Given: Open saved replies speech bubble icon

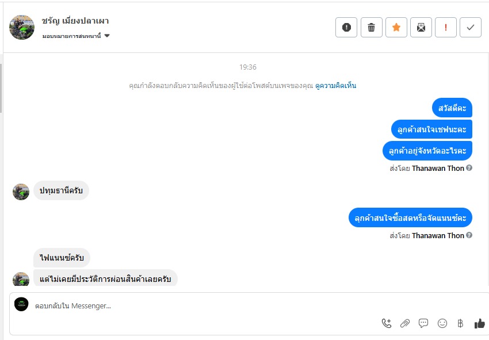Looking at the screenshot, I should pyautogui.click(x=423, y=323).
